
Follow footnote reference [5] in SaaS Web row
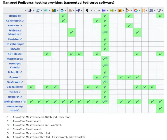[x=107, y=81]
